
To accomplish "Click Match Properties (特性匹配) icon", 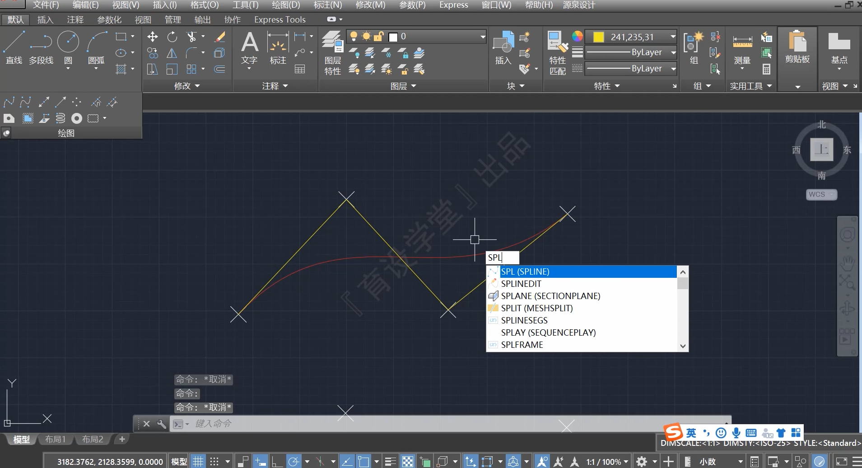I will point(558,52).
